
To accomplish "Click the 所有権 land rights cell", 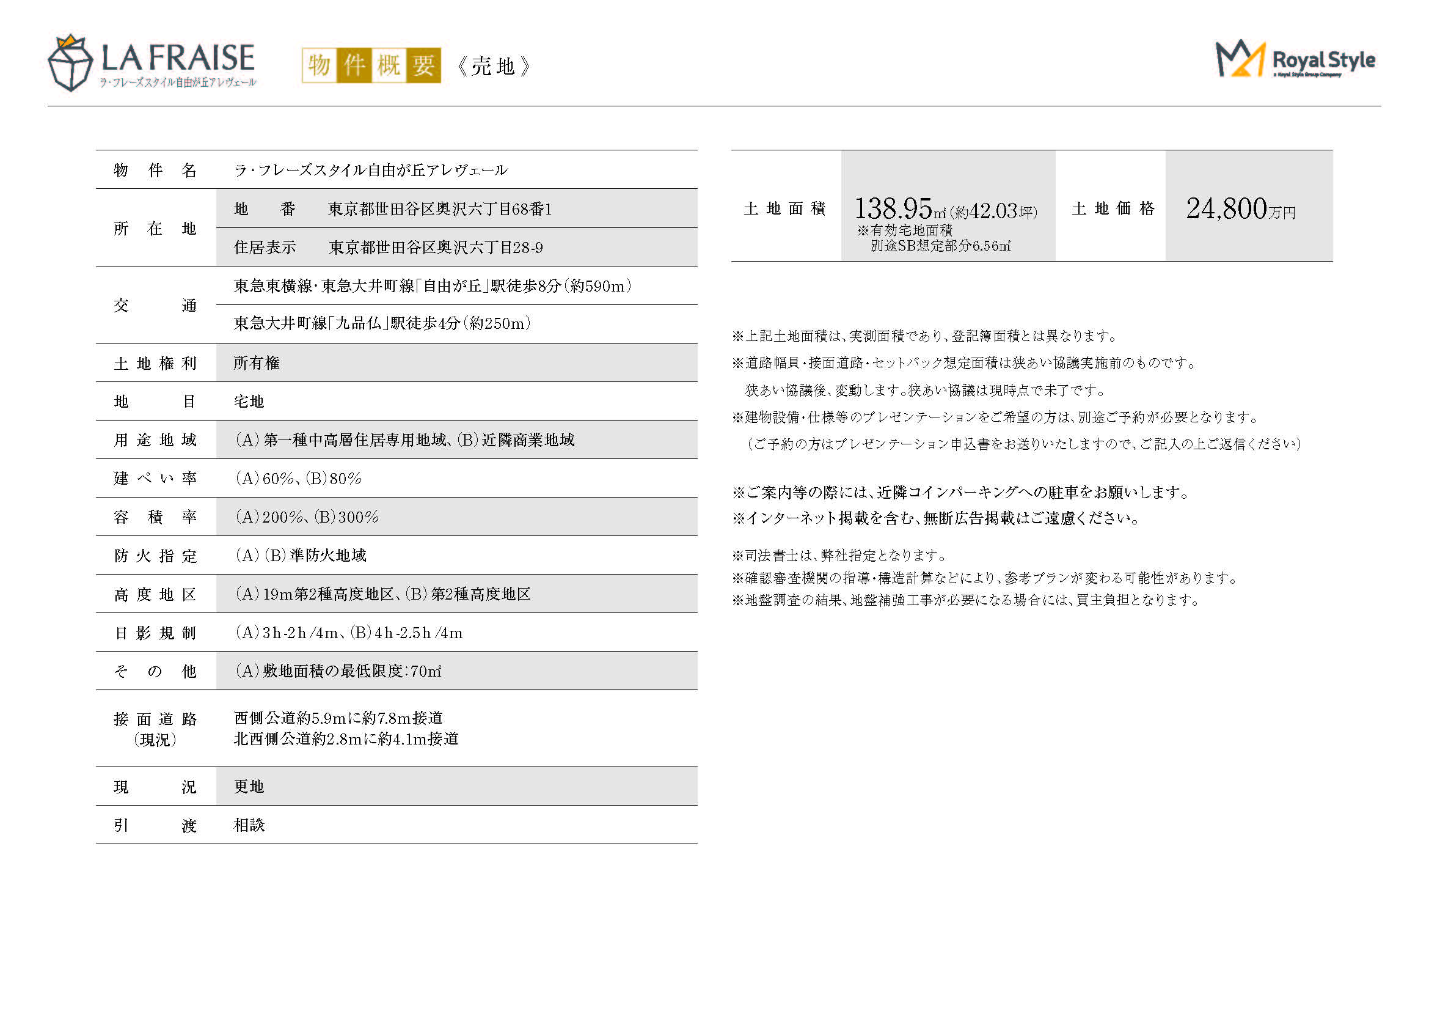I will [257, 363].
